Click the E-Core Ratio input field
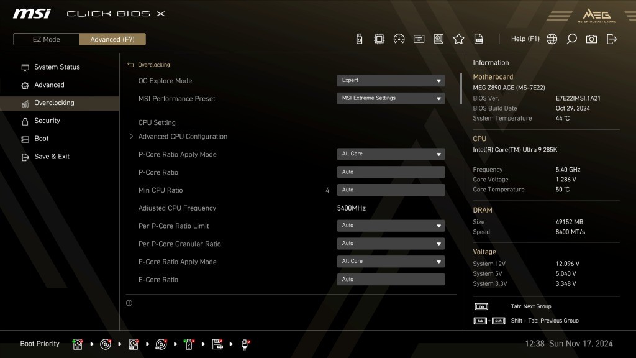Image resolution: width=636 pixels, height=358 pixels. tap(391, 279)
